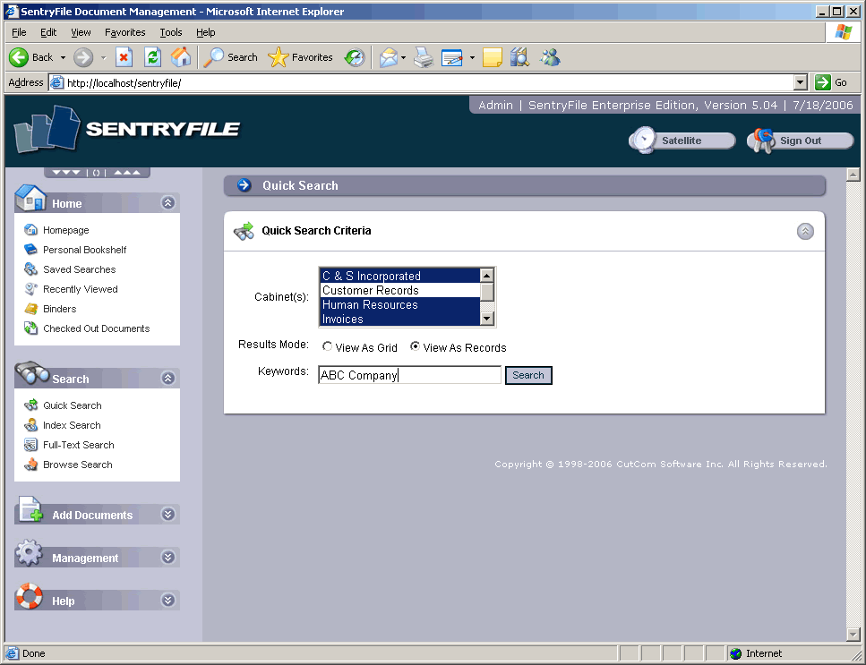Click the Sign Out button
This screenshot has height=665, width=866.
click(x=800, y=141)
